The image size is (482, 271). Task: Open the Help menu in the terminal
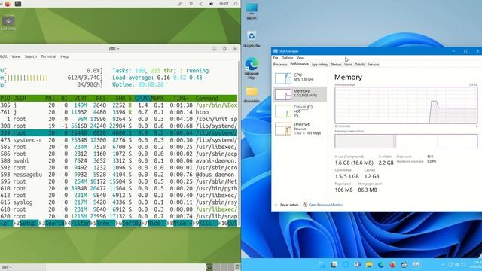(65, 56)
